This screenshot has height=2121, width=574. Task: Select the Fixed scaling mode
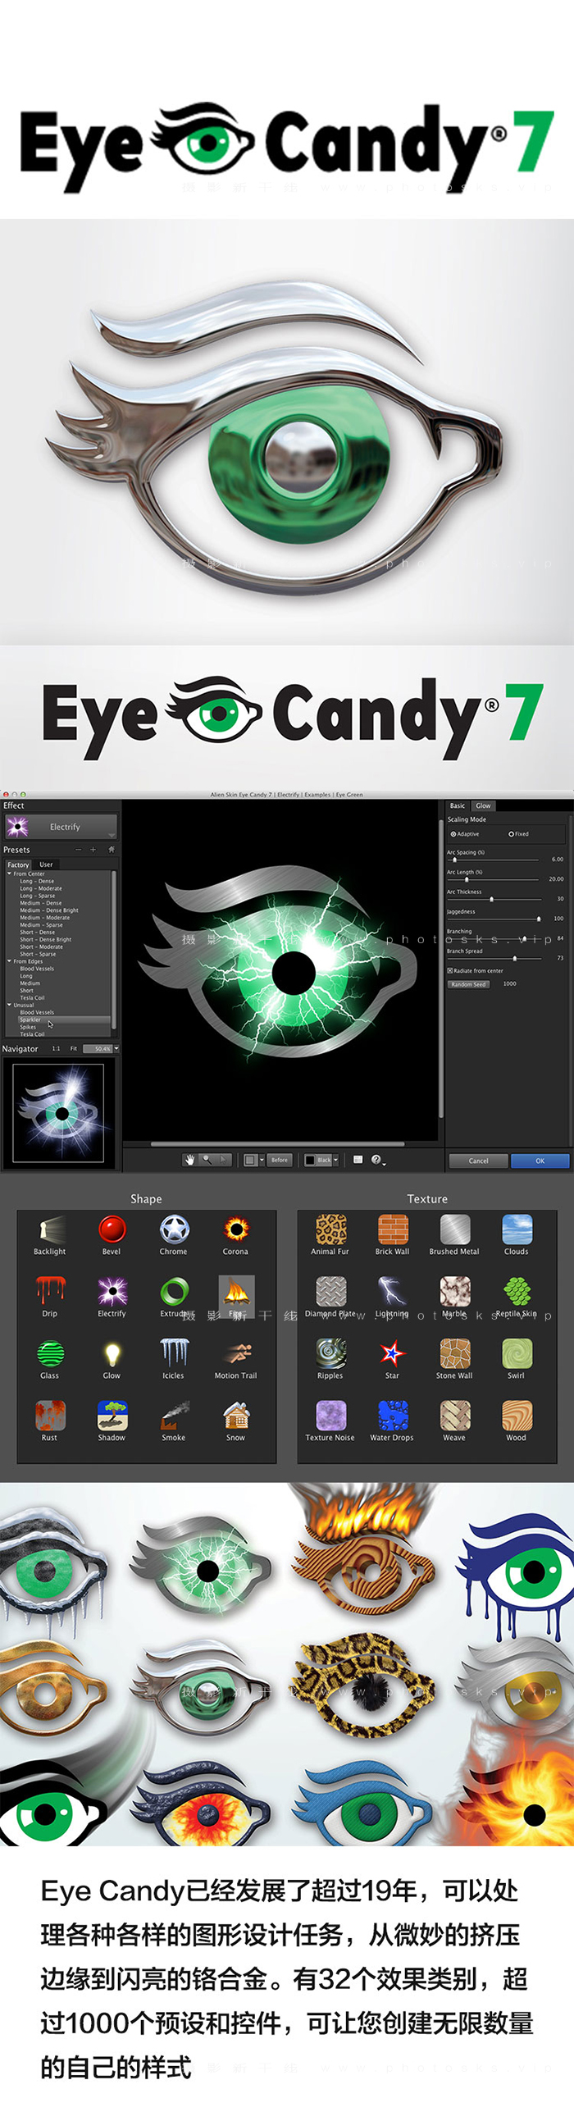[519, 834]
